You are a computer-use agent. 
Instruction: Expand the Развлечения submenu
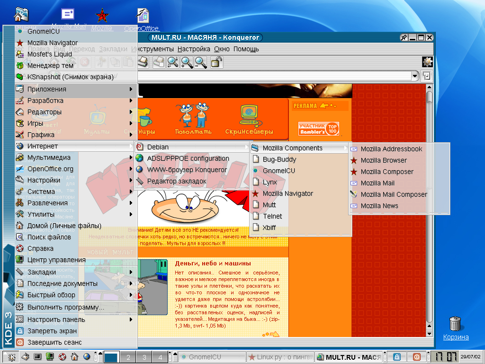[76, 203]
